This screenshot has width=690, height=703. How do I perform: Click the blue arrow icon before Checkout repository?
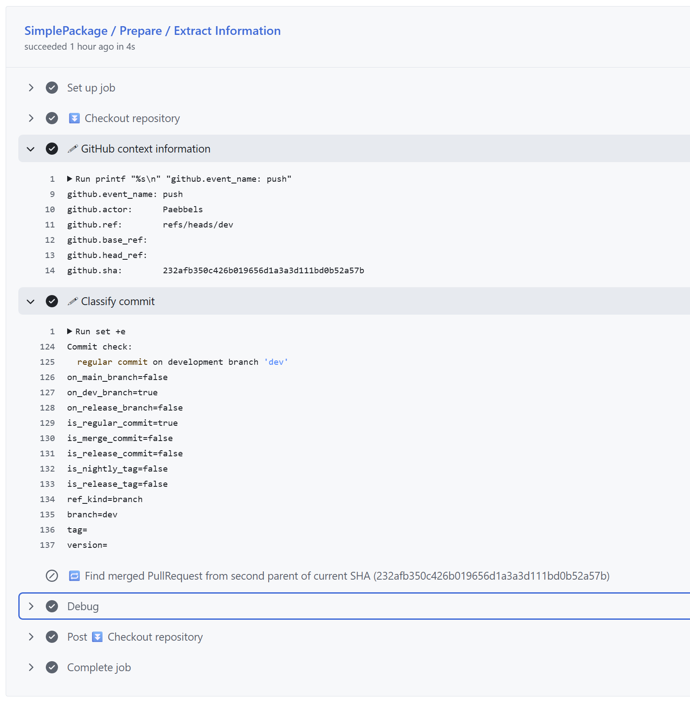(75, 118)
